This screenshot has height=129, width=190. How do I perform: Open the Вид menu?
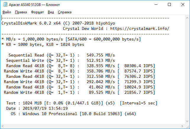(51, 12)
